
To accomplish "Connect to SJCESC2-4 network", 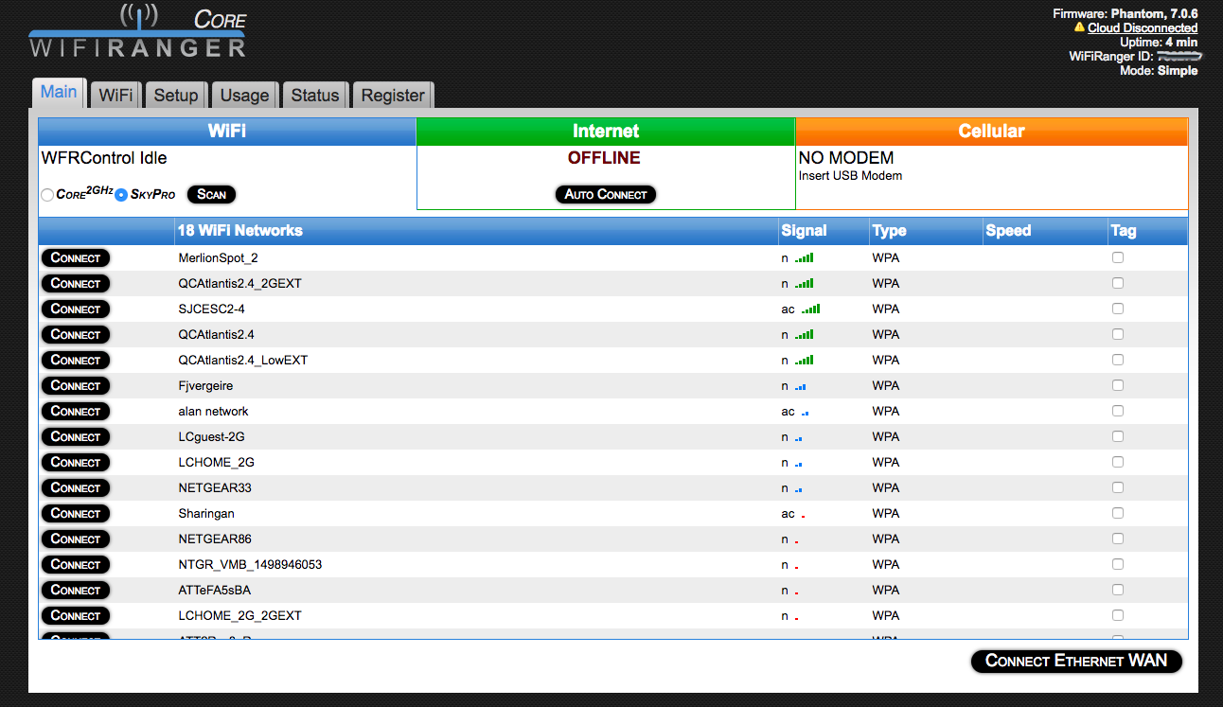I will tap(76, 309).
